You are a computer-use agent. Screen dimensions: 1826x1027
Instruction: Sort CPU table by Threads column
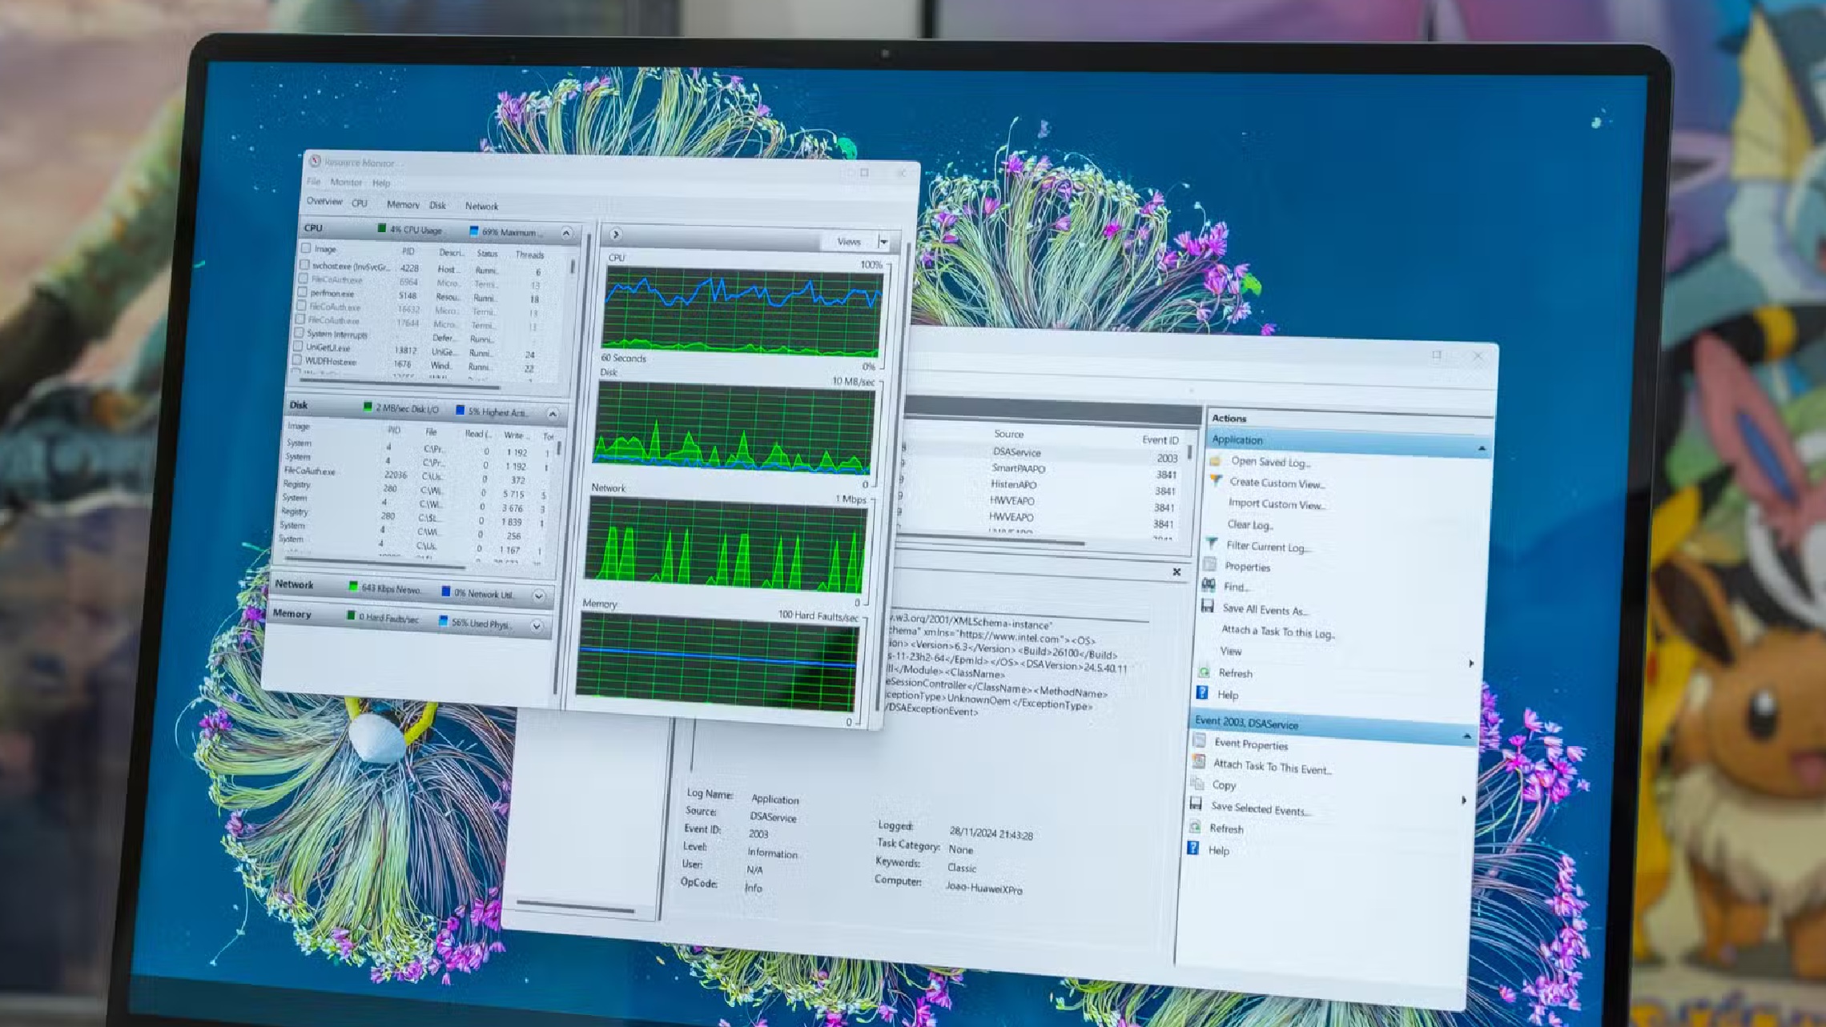point(529,255)
